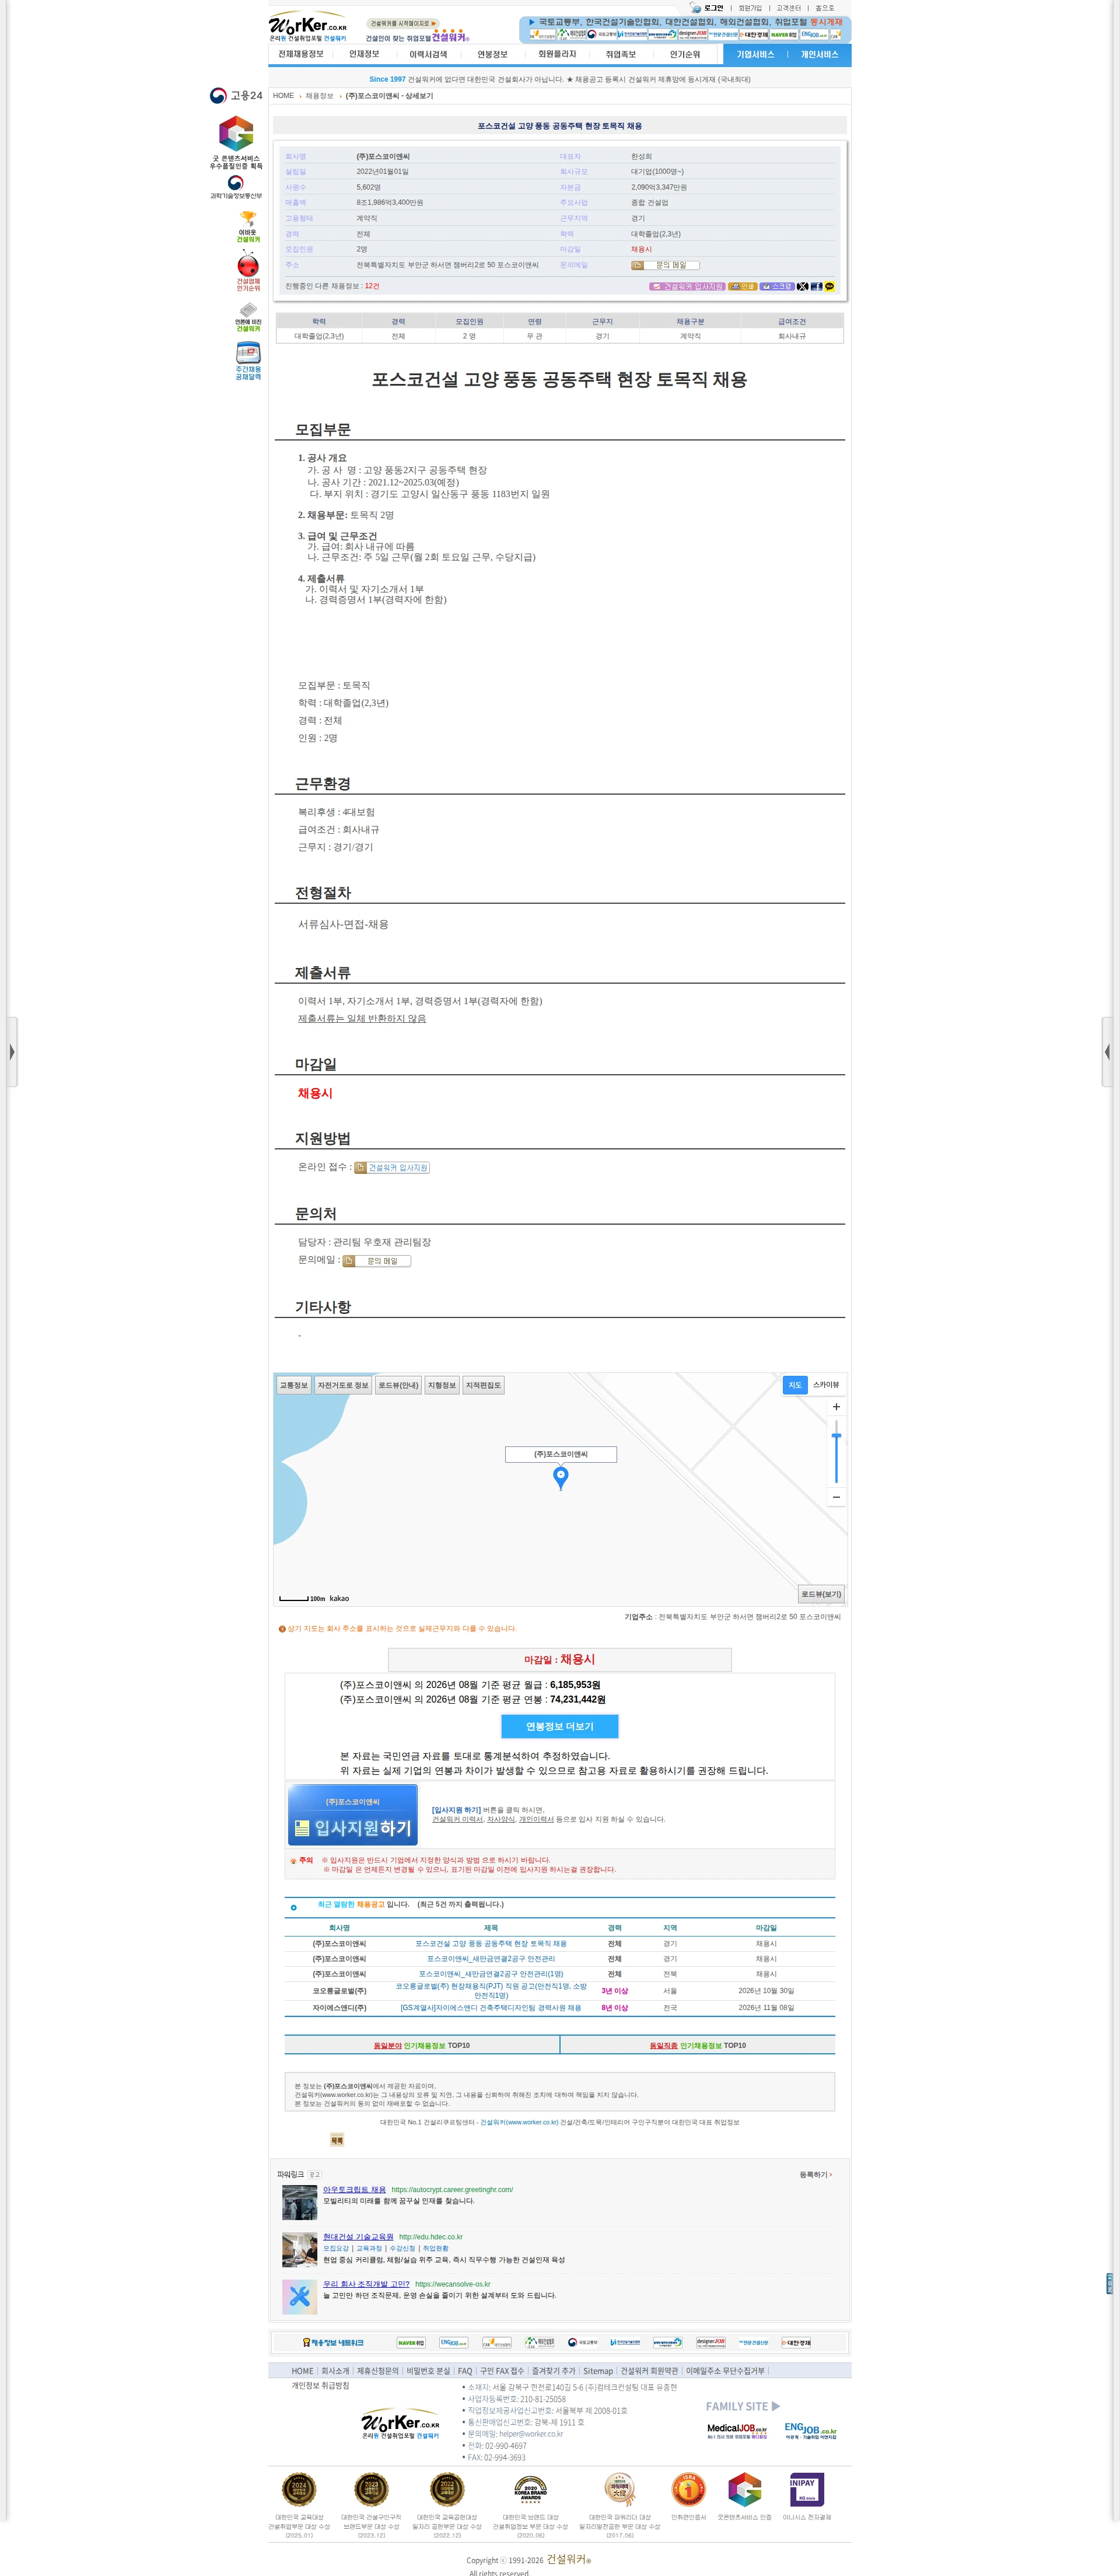Open 개인서비스 menu tab
The width and height of the screenshot is (1120, 2576).
click(x=819, y=55)
